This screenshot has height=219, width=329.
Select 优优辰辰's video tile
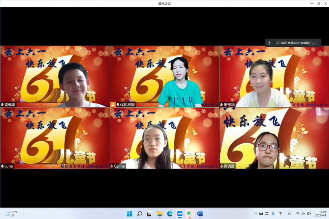pyautogui.click(x=165, y=76)
